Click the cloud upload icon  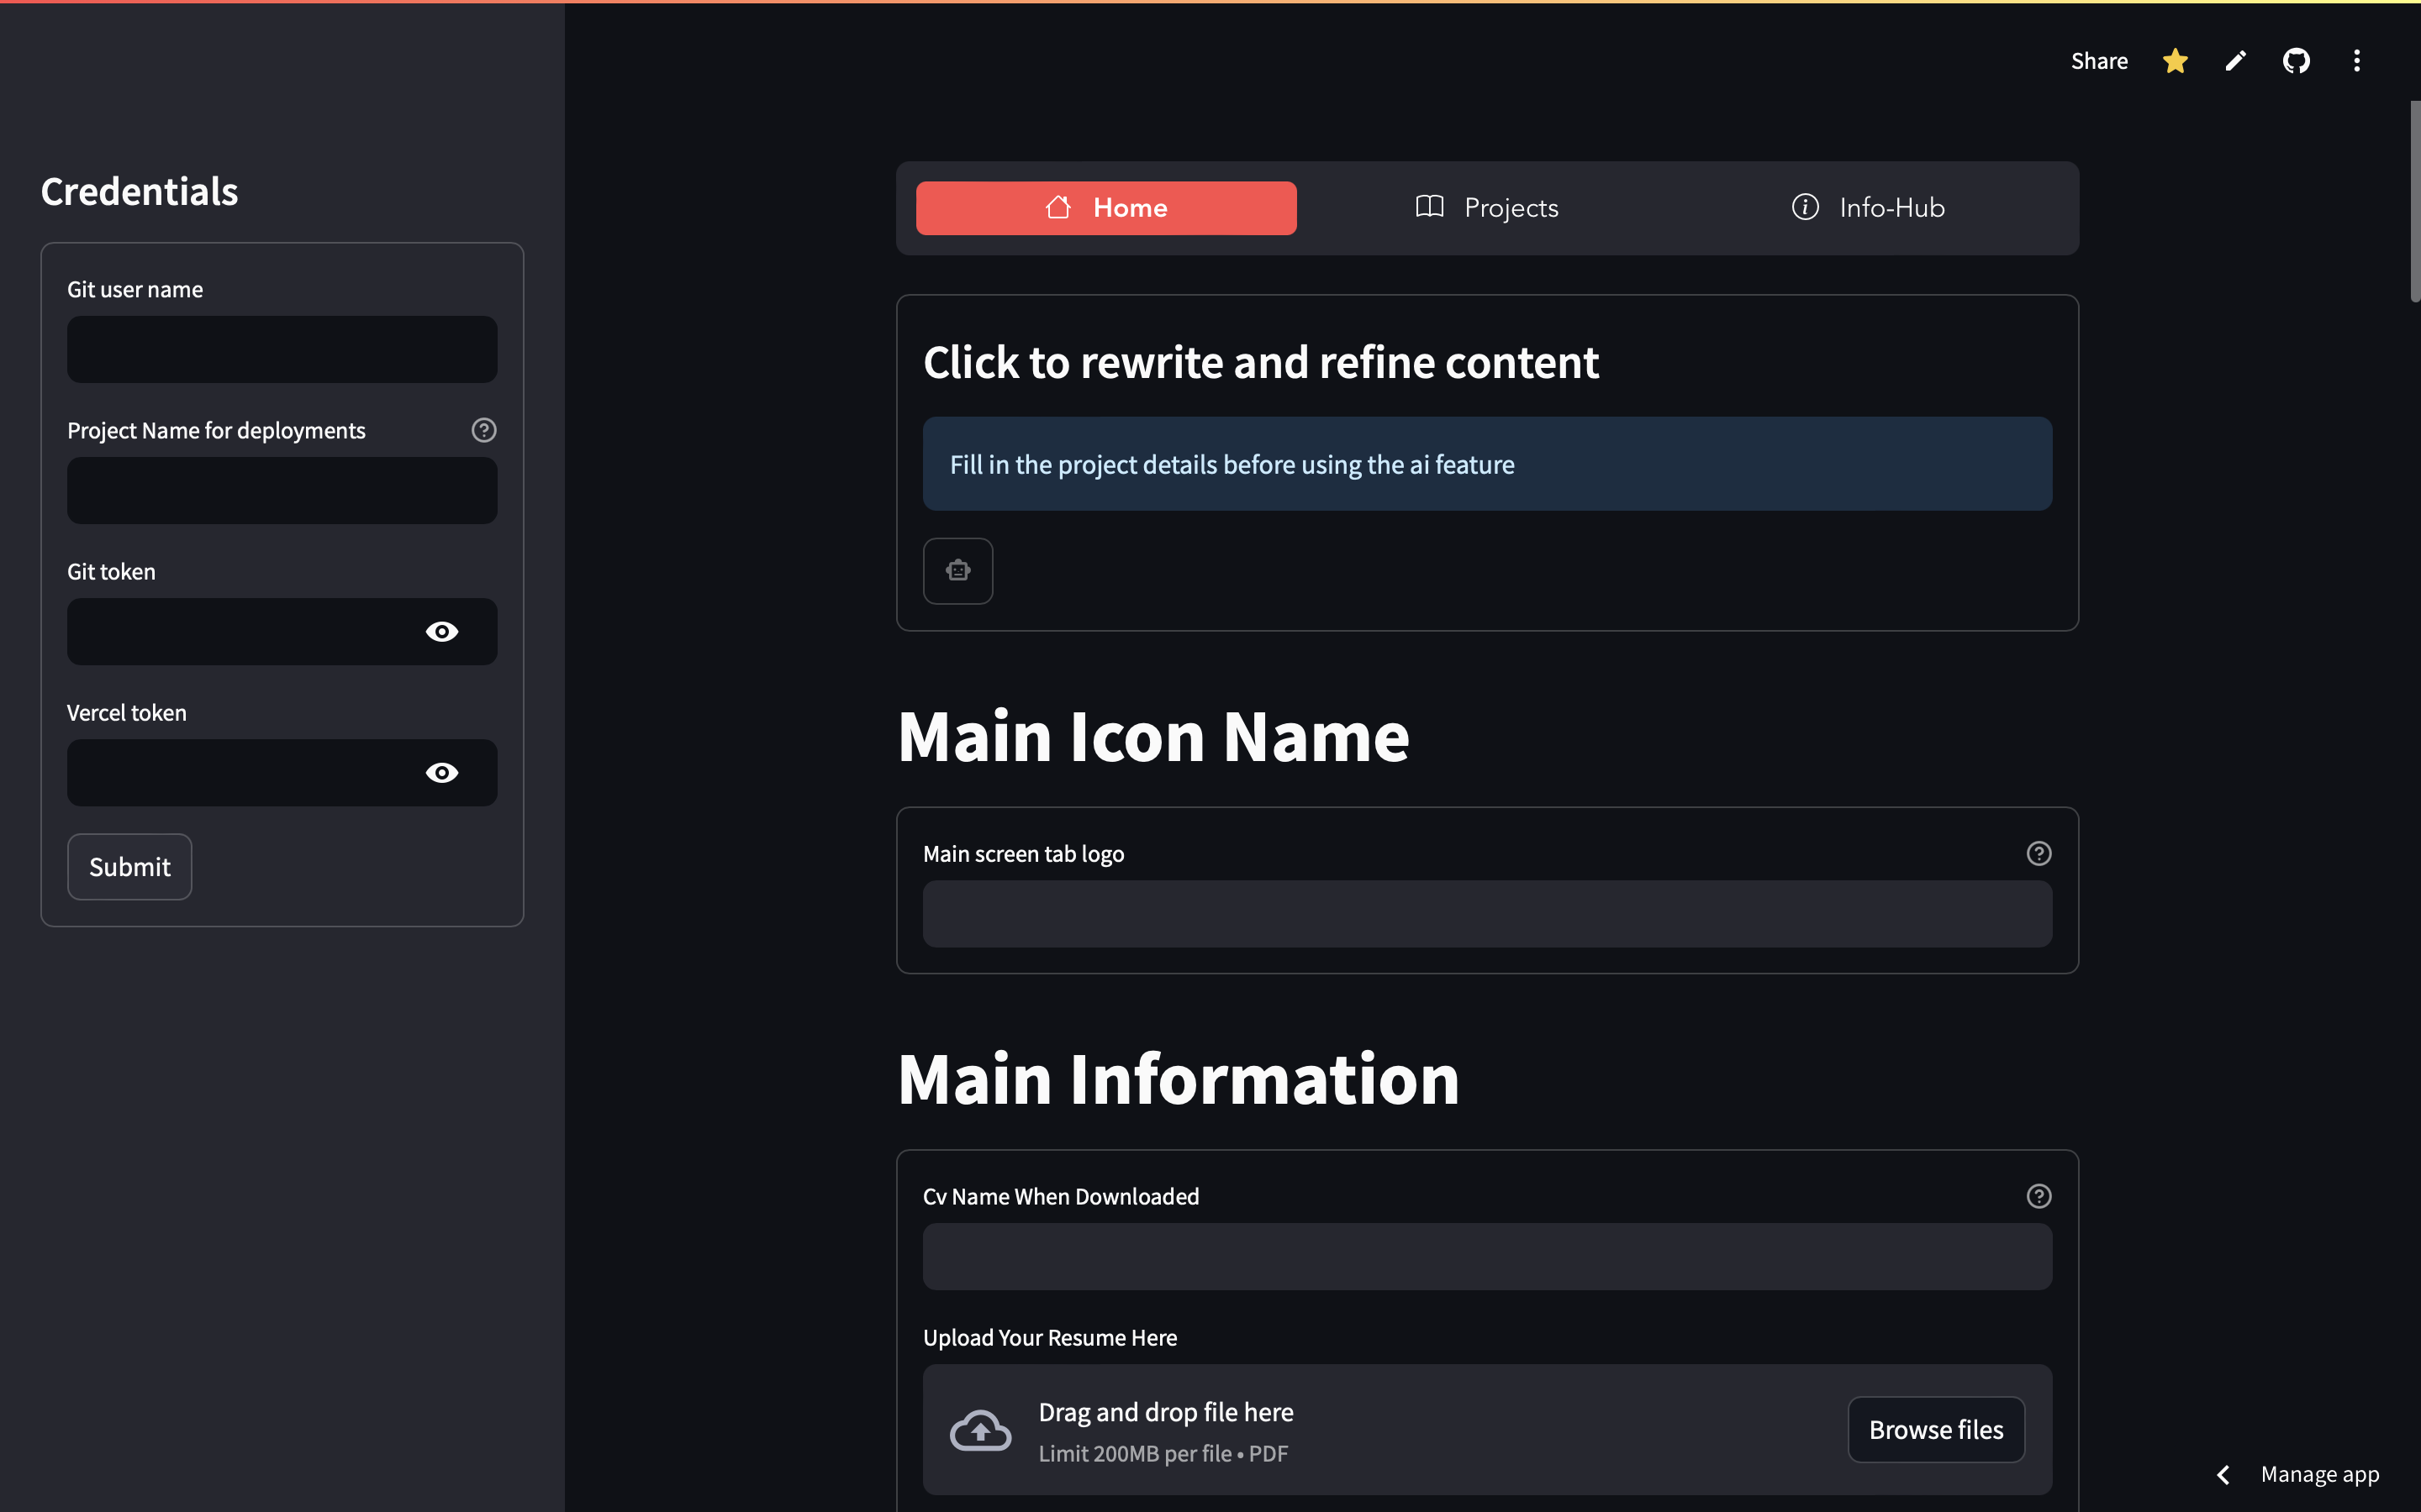[x=979, y=1430]
